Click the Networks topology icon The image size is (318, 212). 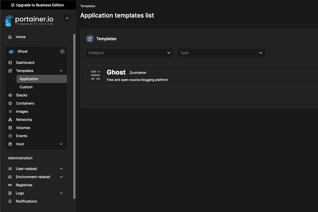click(10, 120)
